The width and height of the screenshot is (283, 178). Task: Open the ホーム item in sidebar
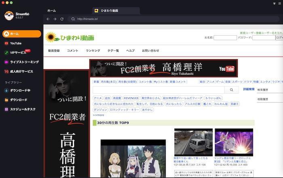point(22,34)
